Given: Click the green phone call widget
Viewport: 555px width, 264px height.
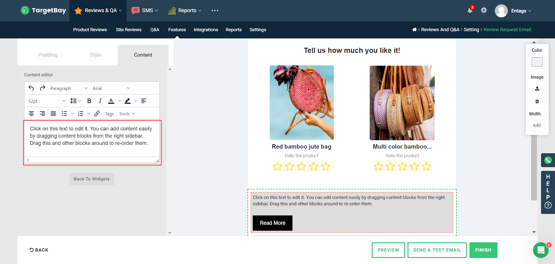Looking at the screenshot, I should tap(548, 160).
